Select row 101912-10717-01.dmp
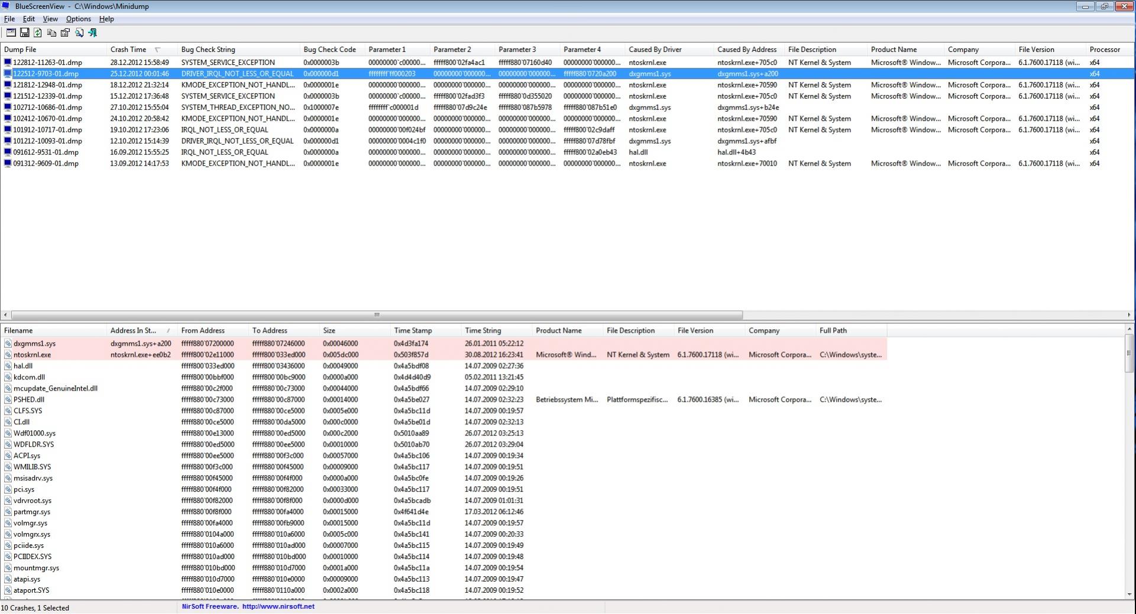The height and width of the screenshot is (614, 1136). [567, 130]
